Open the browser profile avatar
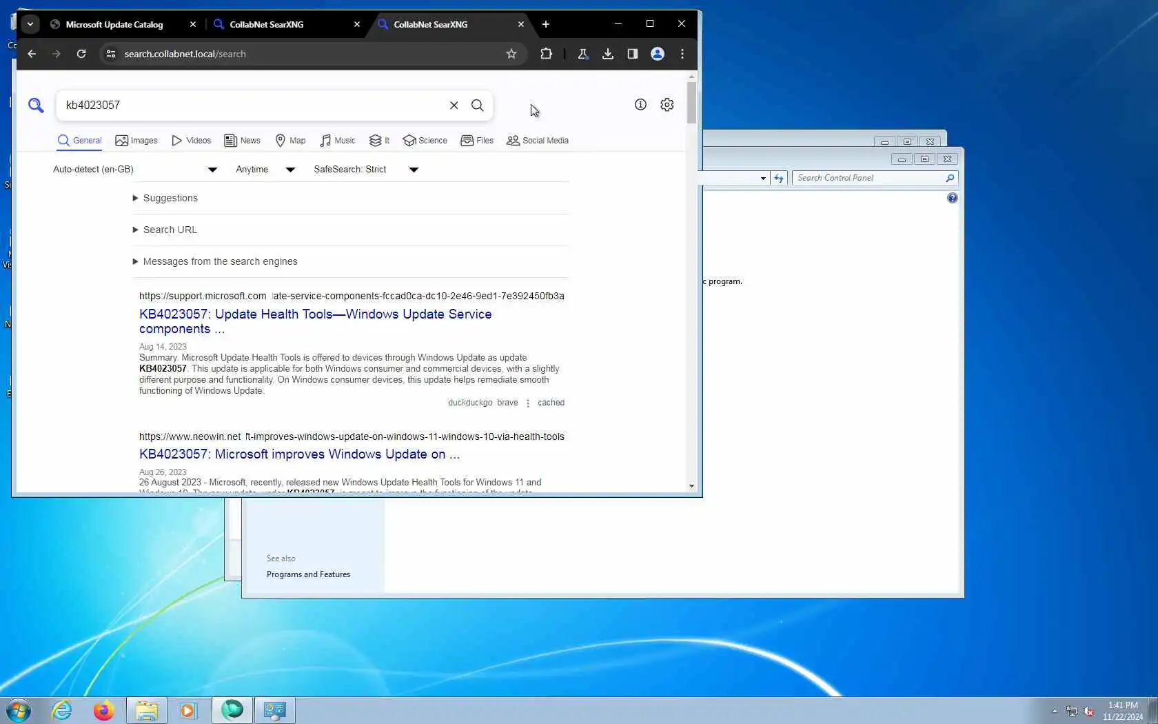 point(658,54)
